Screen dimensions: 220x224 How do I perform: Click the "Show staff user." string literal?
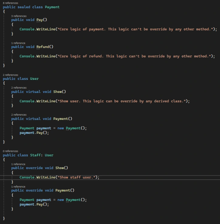pyautogui.click(x=76, y=177)
